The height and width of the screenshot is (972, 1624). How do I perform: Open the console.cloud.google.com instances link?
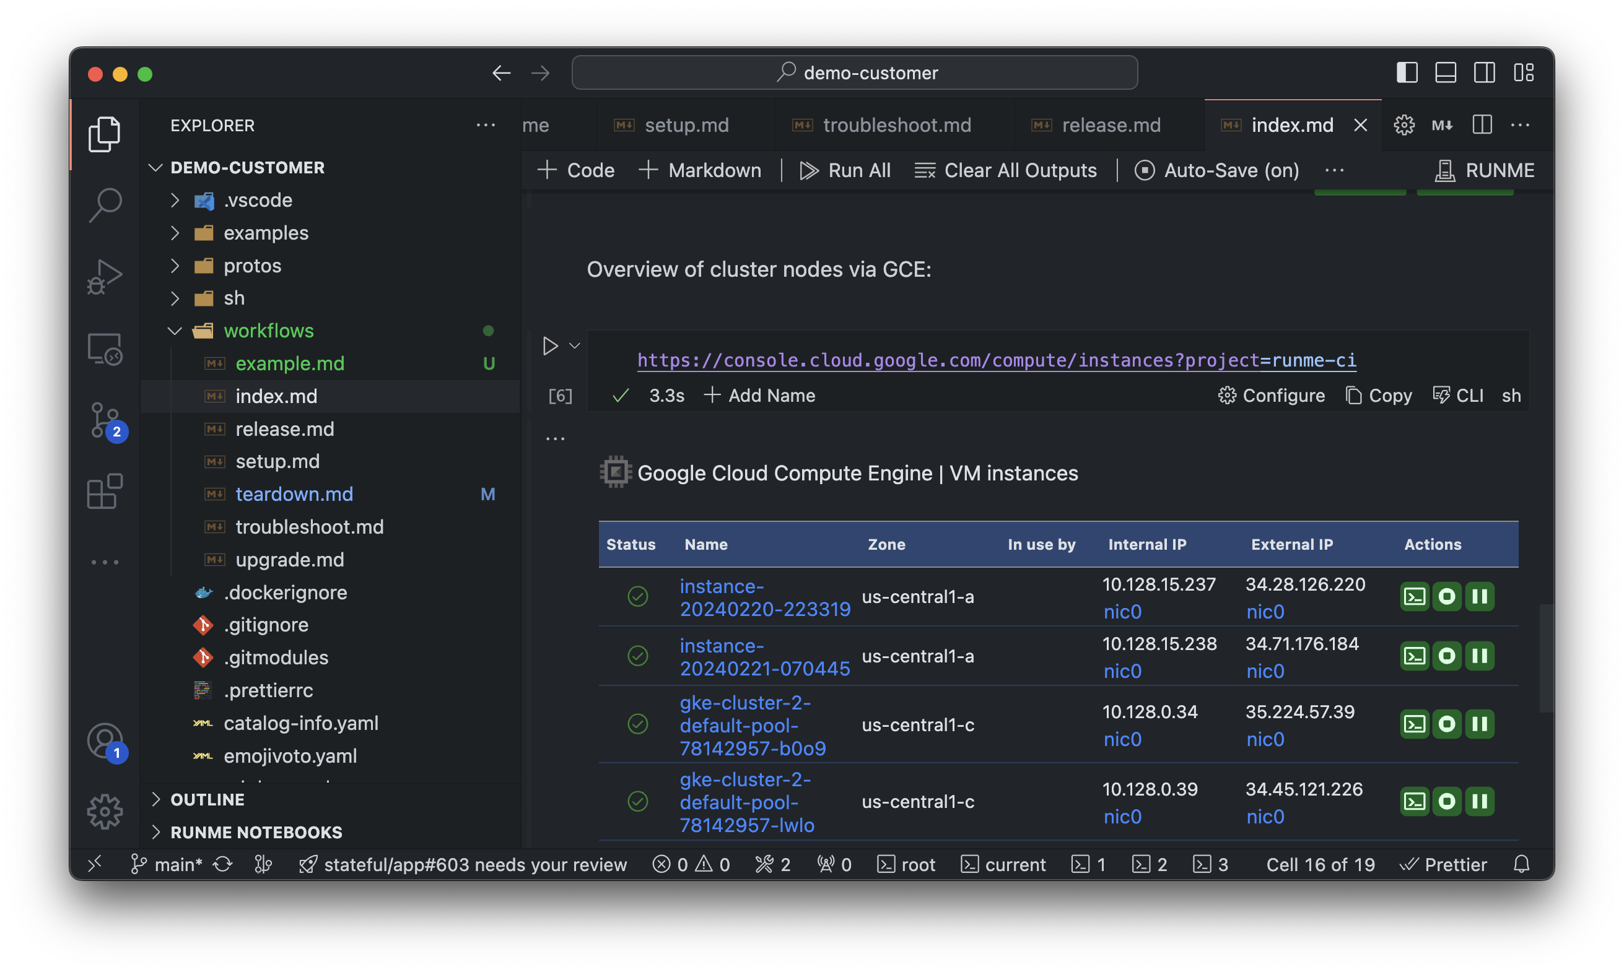coord(996,360)
